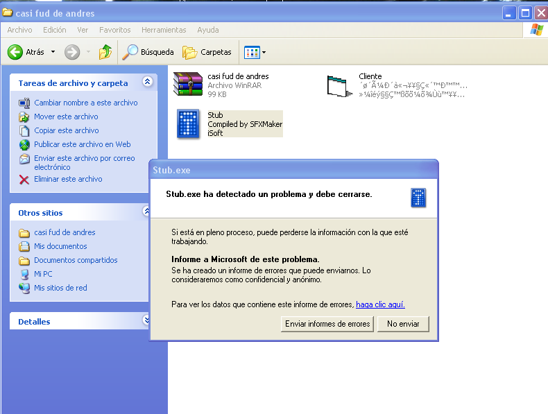Click Cambiar nombre a este archivo icon
Screen dimensions: 548x414
coord(24,103)
